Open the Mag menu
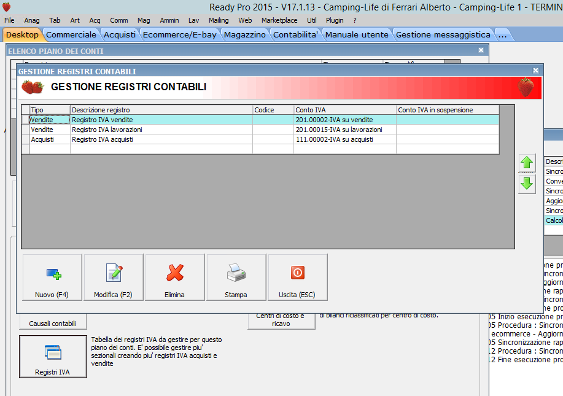This screenshot has height=396, width=563. tap(144, 20)
